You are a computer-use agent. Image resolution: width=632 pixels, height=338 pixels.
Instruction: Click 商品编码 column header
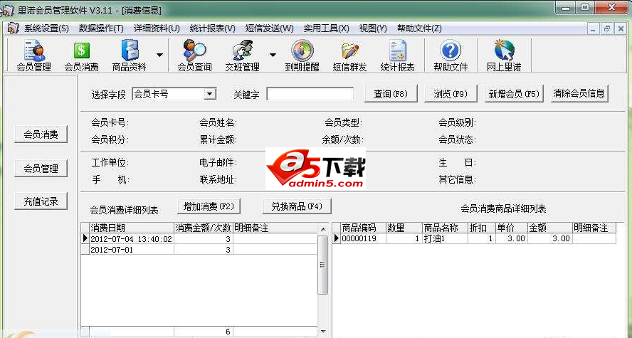(364, 228)
